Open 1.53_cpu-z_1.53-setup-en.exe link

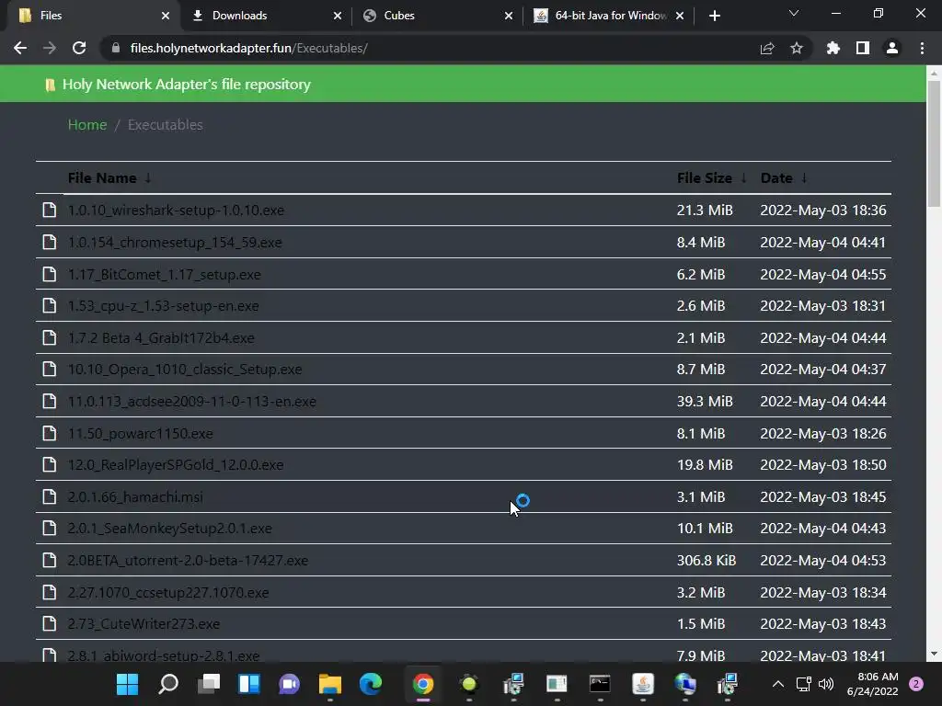[x=163, y=305]
